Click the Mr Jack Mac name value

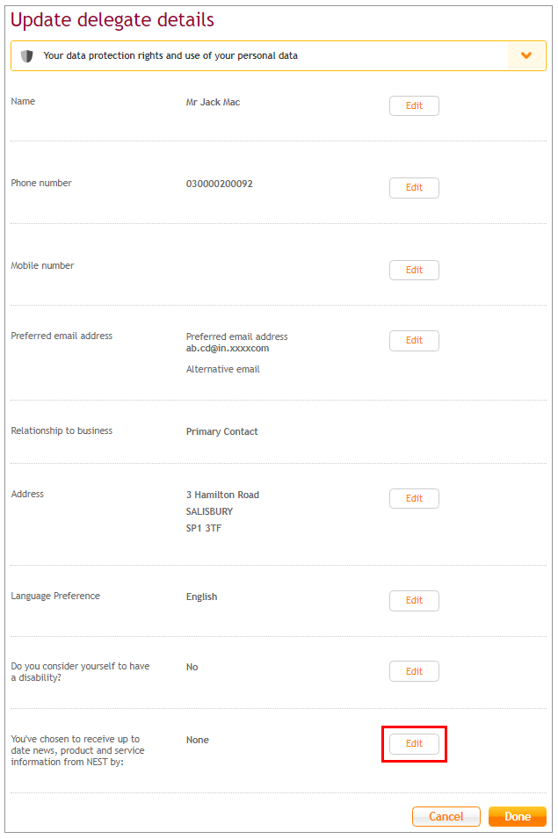click(x=213, y=102)
